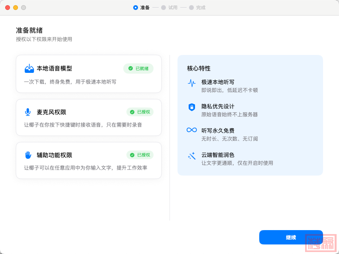Click the 已授权 badge for microphone permission
This screenshot has width=339, height=254.
pos(140,112)
